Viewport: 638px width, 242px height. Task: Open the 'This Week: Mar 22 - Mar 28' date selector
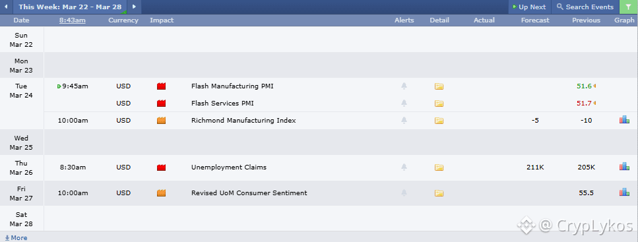[69, 7]
